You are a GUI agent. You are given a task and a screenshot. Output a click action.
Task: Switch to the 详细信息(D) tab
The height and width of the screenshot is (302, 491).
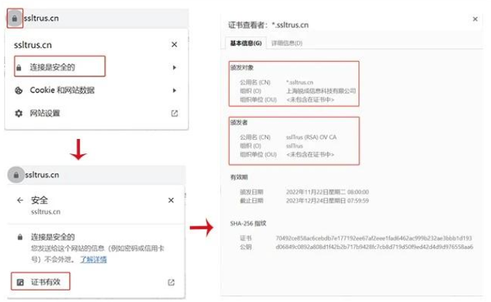[x=287, y=43]
